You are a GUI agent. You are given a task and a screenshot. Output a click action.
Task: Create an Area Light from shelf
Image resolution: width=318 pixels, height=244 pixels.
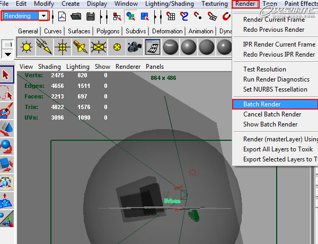pos(99,47)
